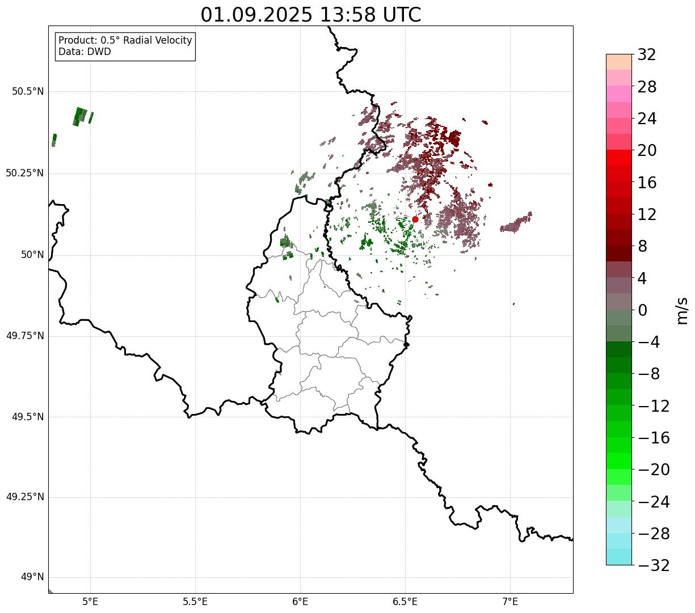Click the colorbar label "−32"
695x613 pixels.
[654, 565]
